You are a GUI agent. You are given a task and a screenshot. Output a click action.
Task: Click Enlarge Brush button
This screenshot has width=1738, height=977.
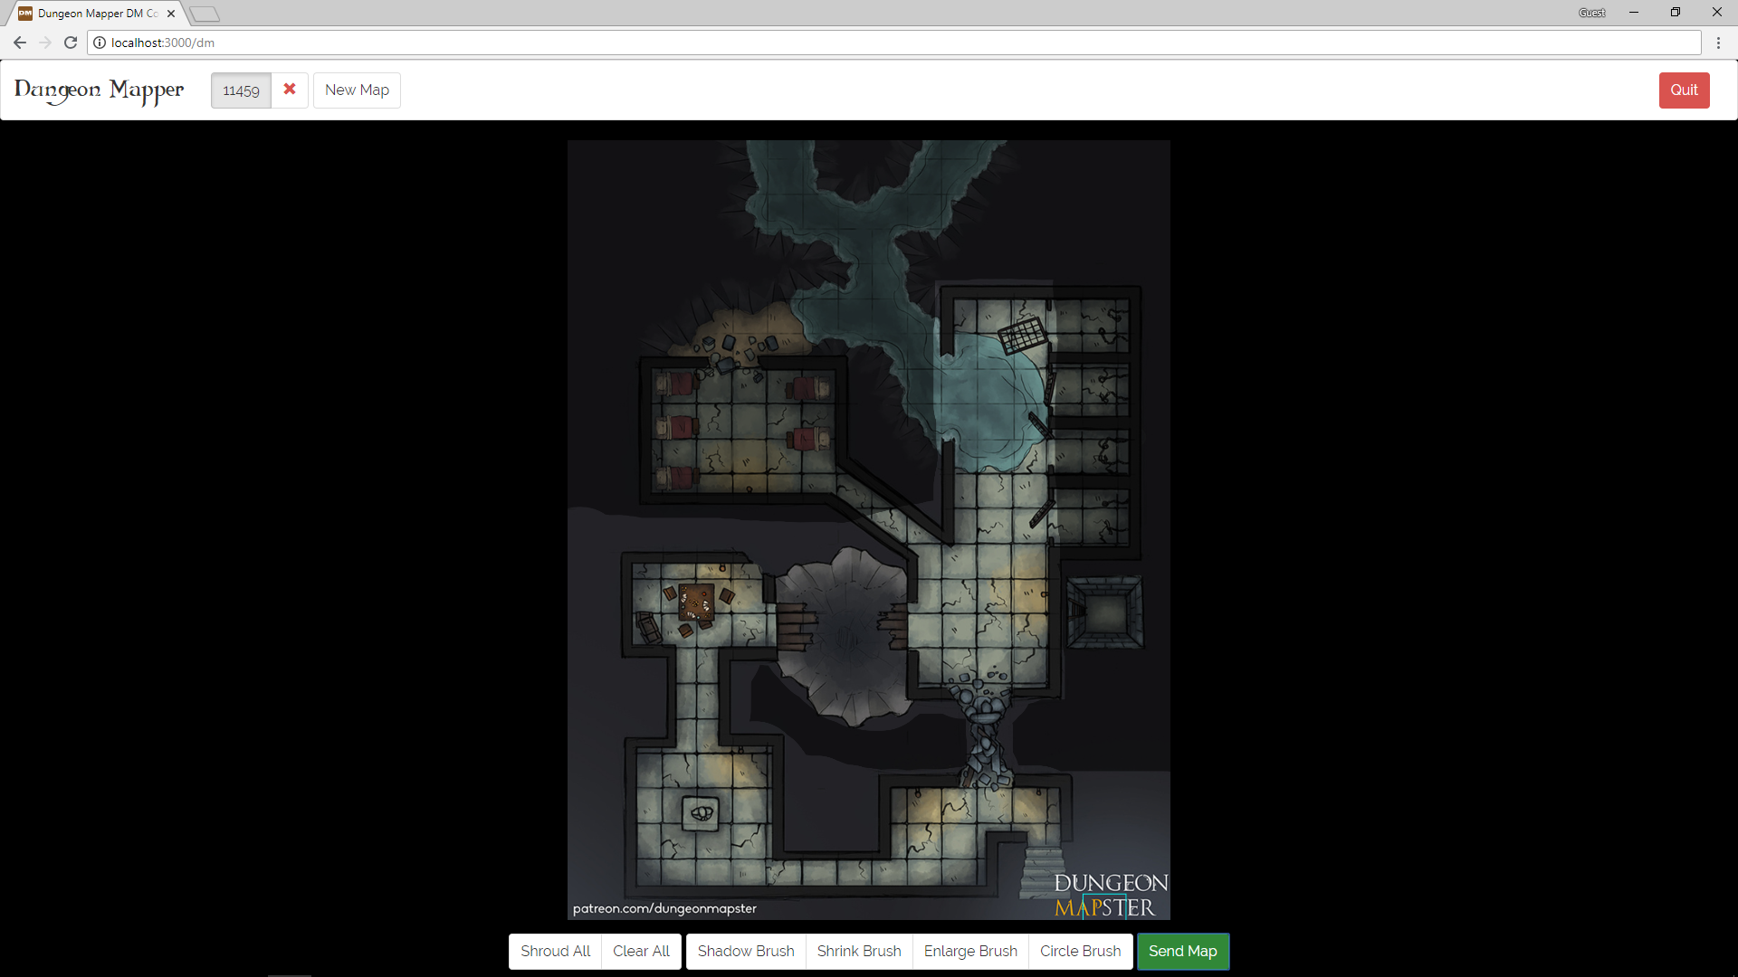[970, 951]
